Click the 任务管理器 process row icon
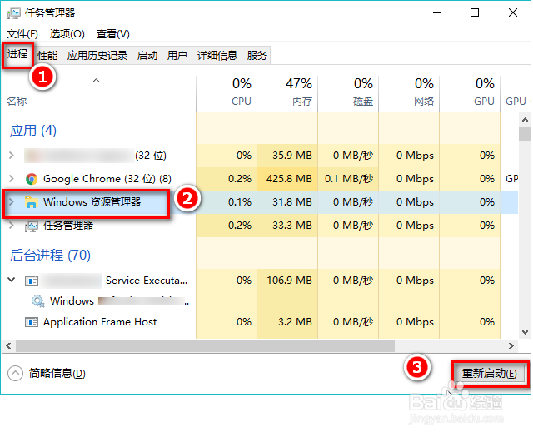Image resolution: width=533 pixels, height=437 pixels. click(32, 226)
